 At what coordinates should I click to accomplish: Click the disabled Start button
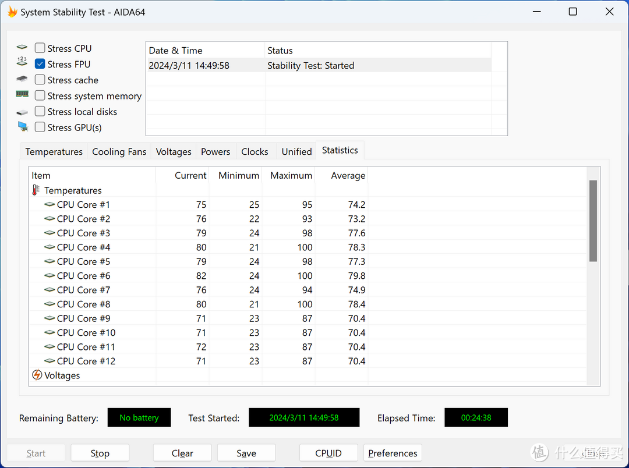point(36,453)
